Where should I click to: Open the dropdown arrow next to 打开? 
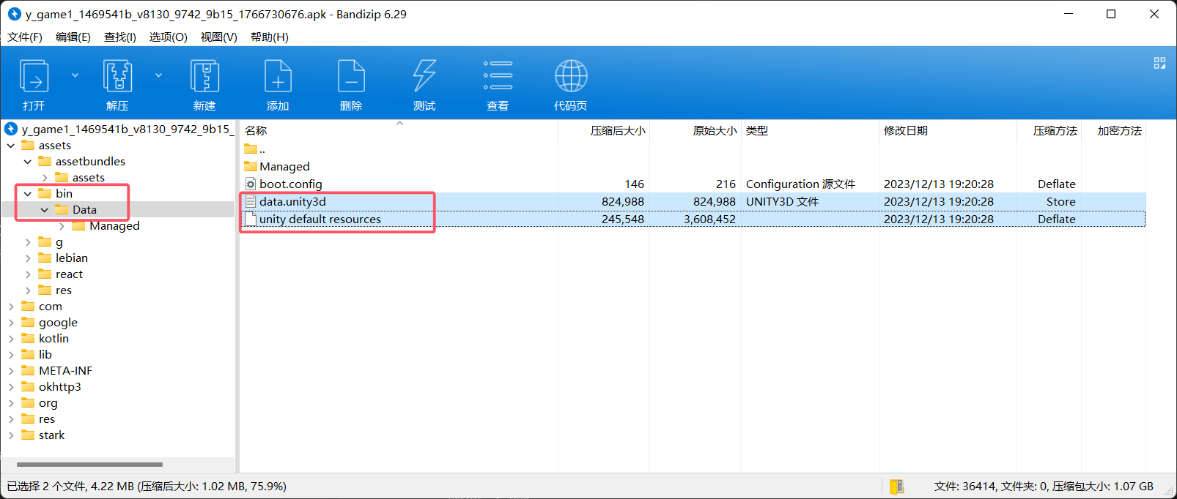click(x=75, y=75)
